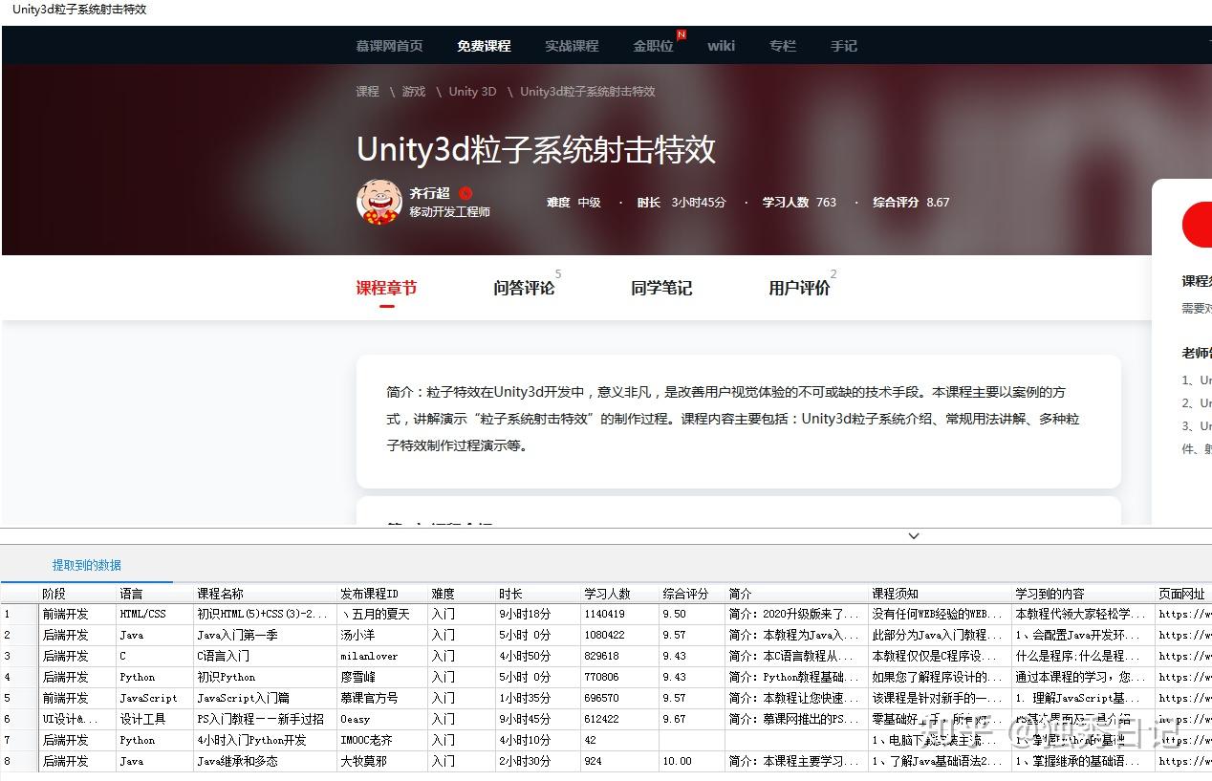Click 课程 breadcrumb link
The width and height of the screenshot is (1212, 781).
coord(368,92)
